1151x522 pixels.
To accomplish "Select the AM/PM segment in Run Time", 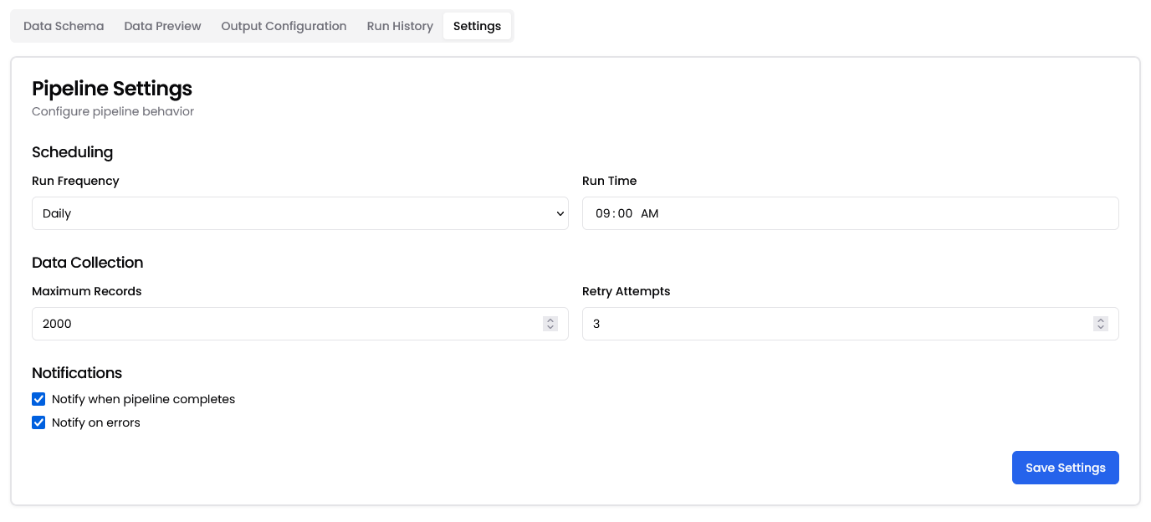I will [x=649, y=213].
